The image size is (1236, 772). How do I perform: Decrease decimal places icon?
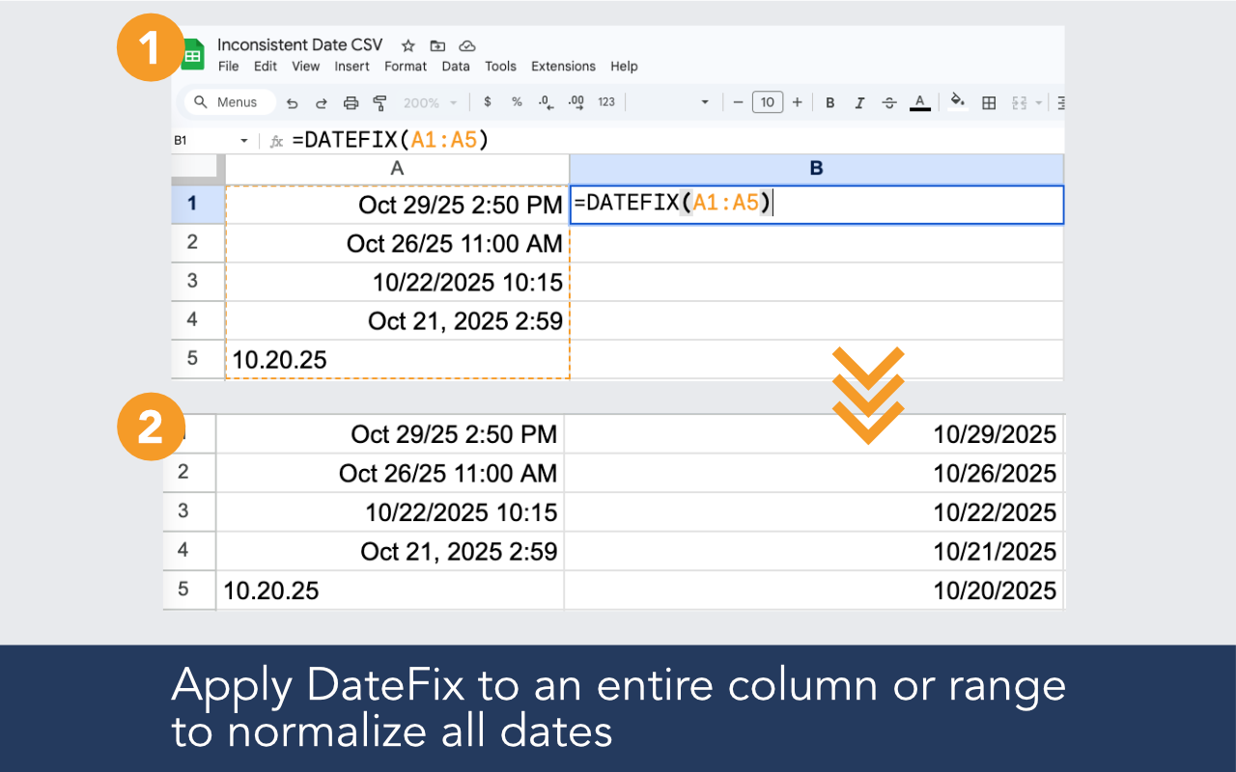(545, 101)
